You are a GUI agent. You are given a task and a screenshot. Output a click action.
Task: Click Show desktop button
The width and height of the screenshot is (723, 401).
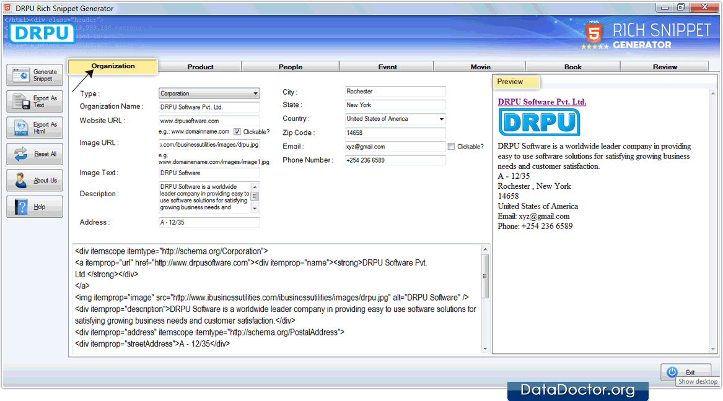[x=698, y=381]
